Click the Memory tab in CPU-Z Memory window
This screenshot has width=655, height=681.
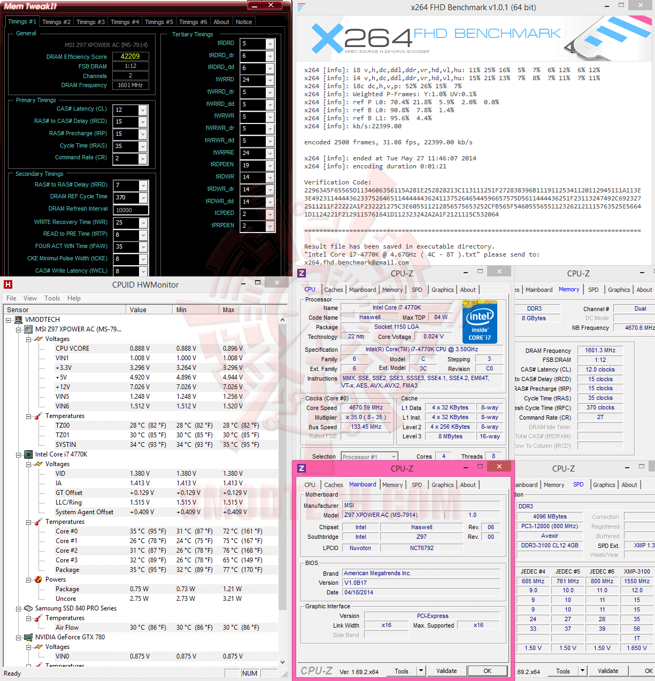tap(569, 289)
